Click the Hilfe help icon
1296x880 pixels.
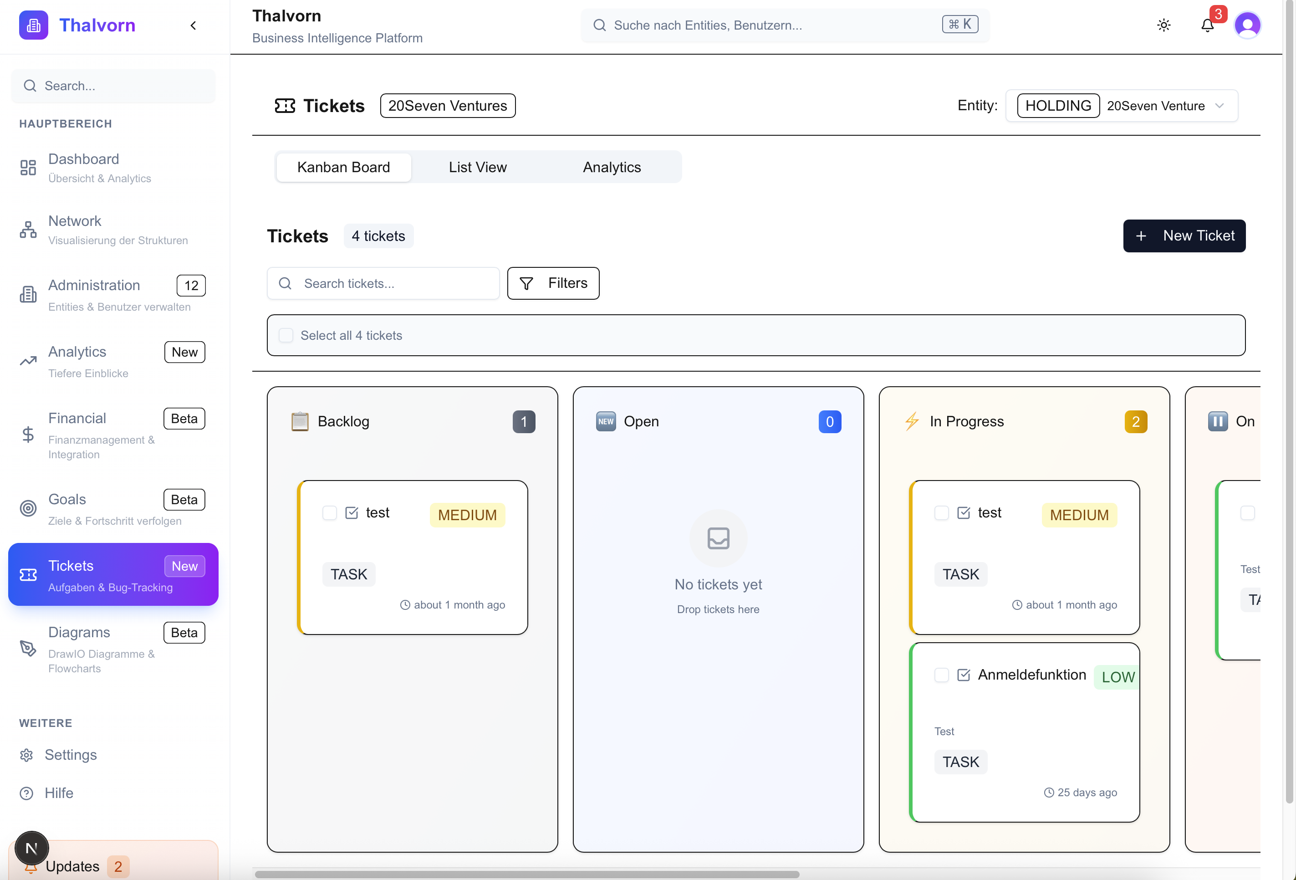tap(27, 793)
